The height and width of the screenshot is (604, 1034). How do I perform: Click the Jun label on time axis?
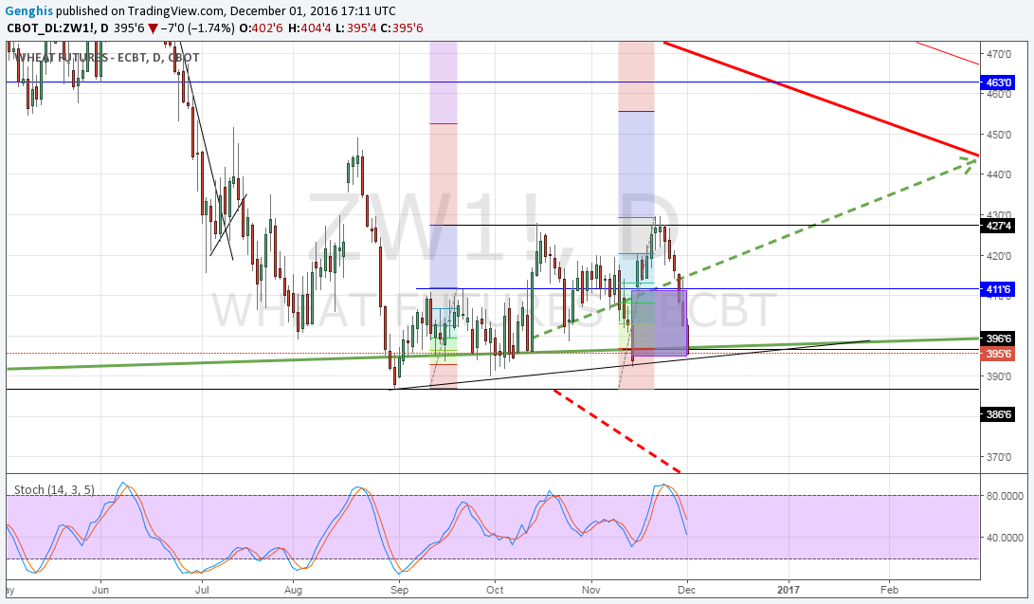pos(100,590)
